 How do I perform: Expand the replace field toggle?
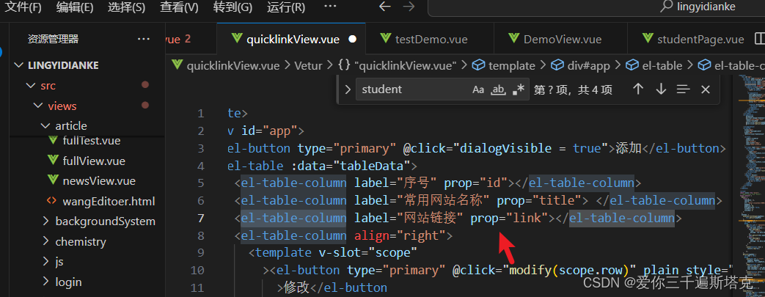(348, 89)
